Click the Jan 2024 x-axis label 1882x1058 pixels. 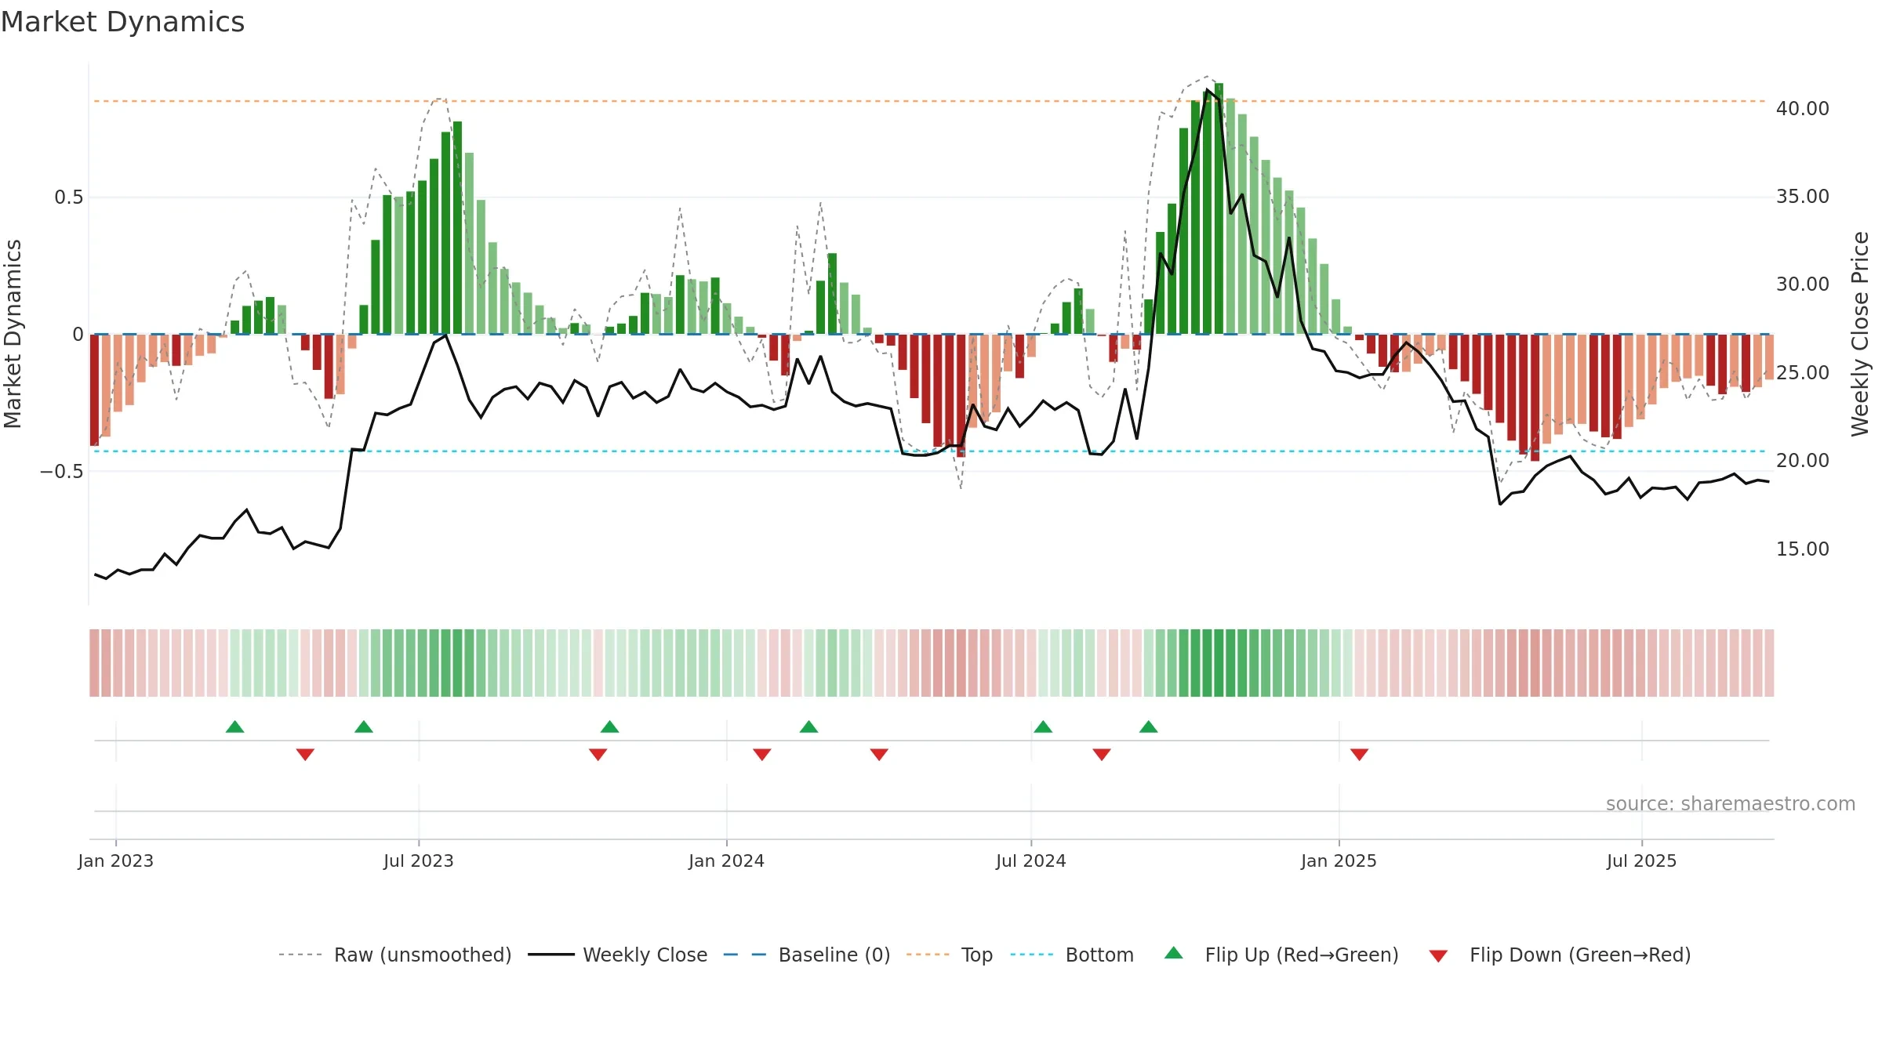[x=727, y=861]
